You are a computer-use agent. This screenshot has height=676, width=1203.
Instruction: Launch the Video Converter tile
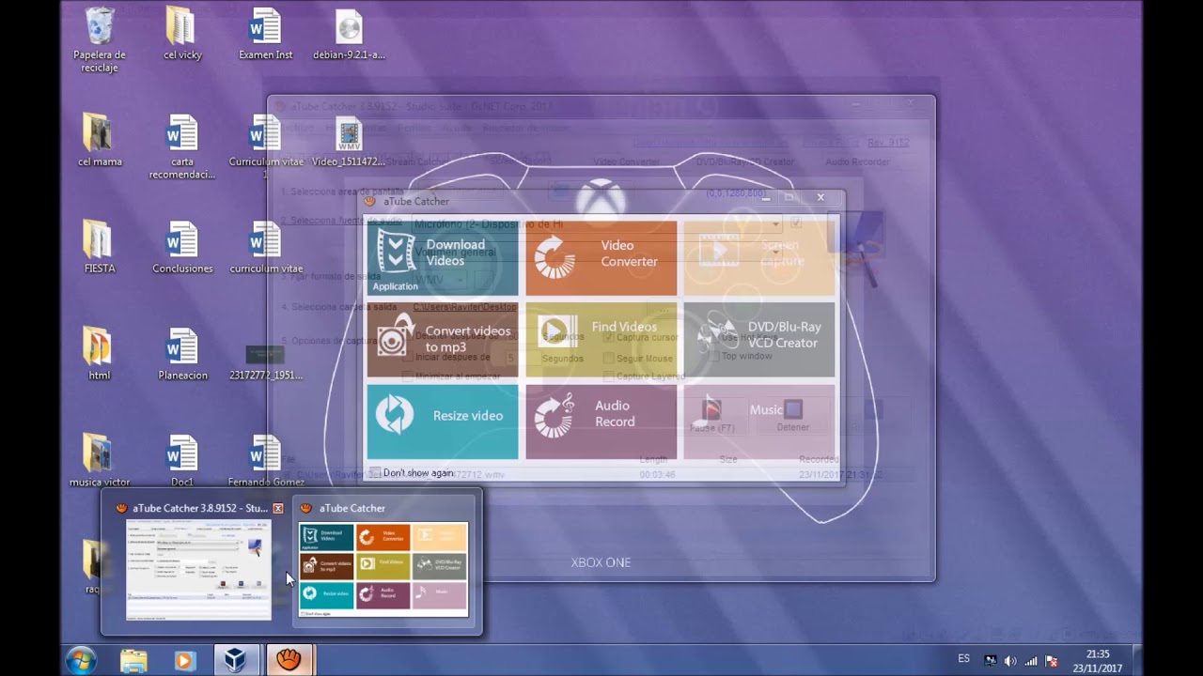point(601,258)
